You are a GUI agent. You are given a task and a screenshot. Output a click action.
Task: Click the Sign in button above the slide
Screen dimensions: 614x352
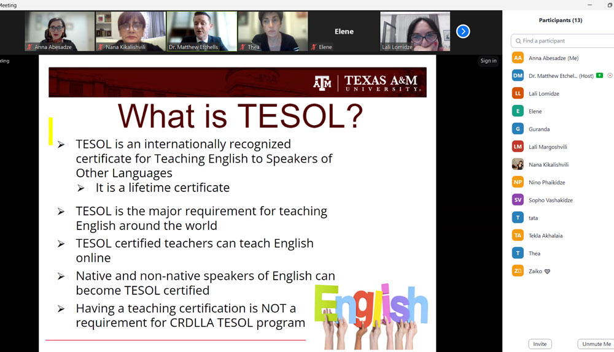[488, 61]
